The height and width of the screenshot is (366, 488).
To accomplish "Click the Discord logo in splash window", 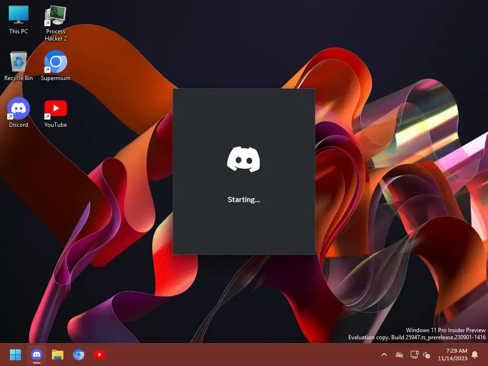I will (244, 159).
